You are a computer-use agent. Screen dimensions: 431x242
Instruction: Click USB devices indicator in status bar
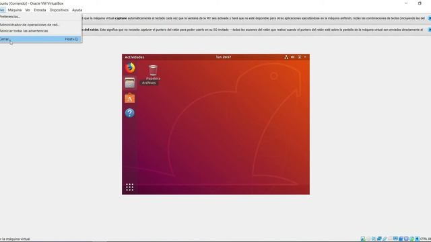click(x=385, y=239)
